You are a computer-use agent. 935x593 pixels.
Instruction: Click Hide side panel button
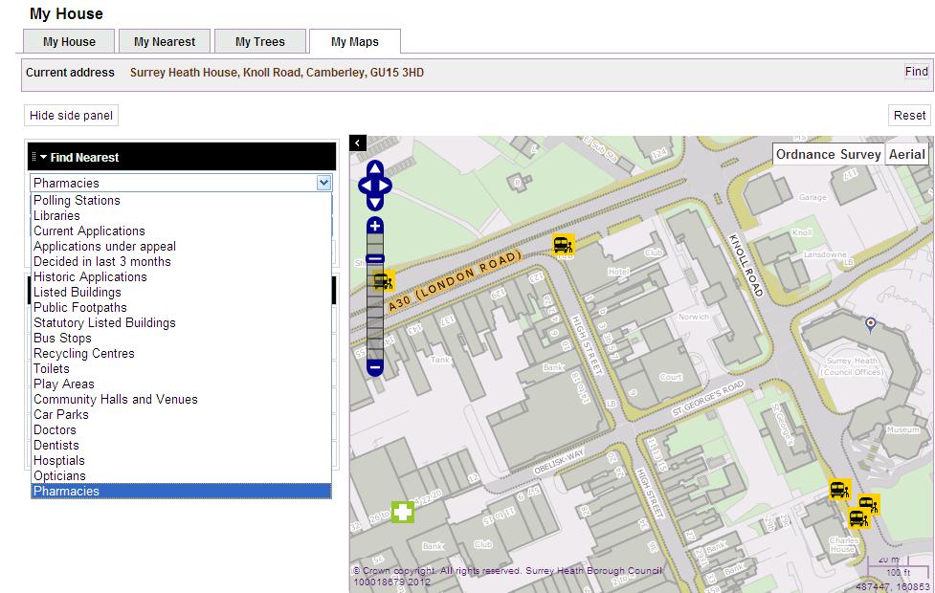click(x=71, y=116)
